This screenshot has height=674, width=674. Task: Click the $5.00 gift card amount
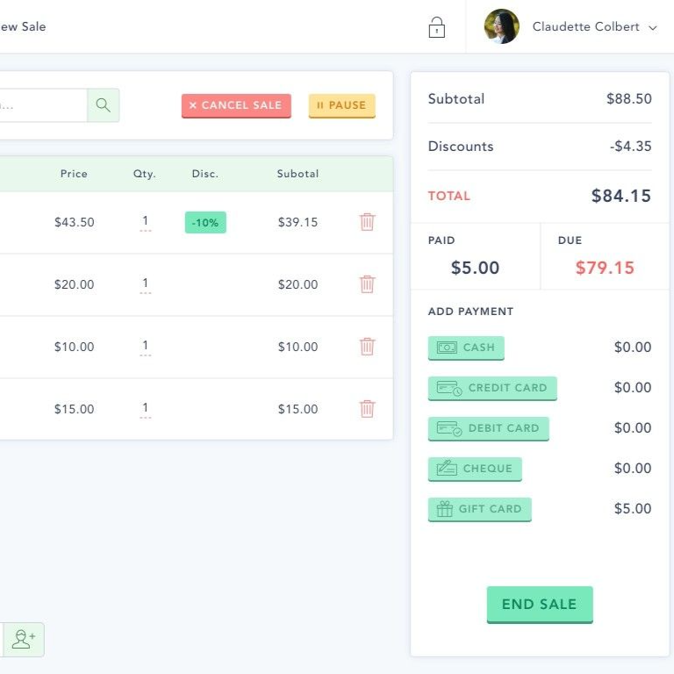(x=633, y=508)
